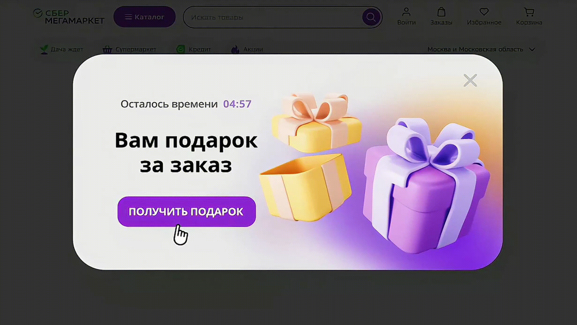This screenshot has width=577, height=325.
Task: Click the ПОЛУЧИТЬ ПОДАРОК button
Action: pyautogui.click(x=187, y=212)
